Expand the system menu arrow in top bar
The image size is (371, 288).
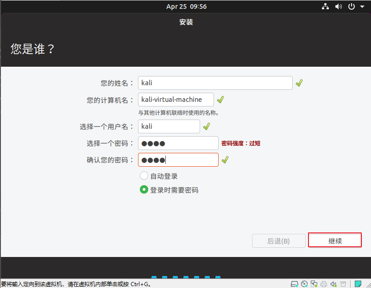(x=362, y=6)
